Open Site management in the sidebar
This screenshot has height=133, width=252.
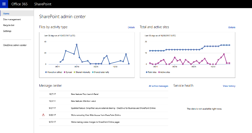(12, 19)
